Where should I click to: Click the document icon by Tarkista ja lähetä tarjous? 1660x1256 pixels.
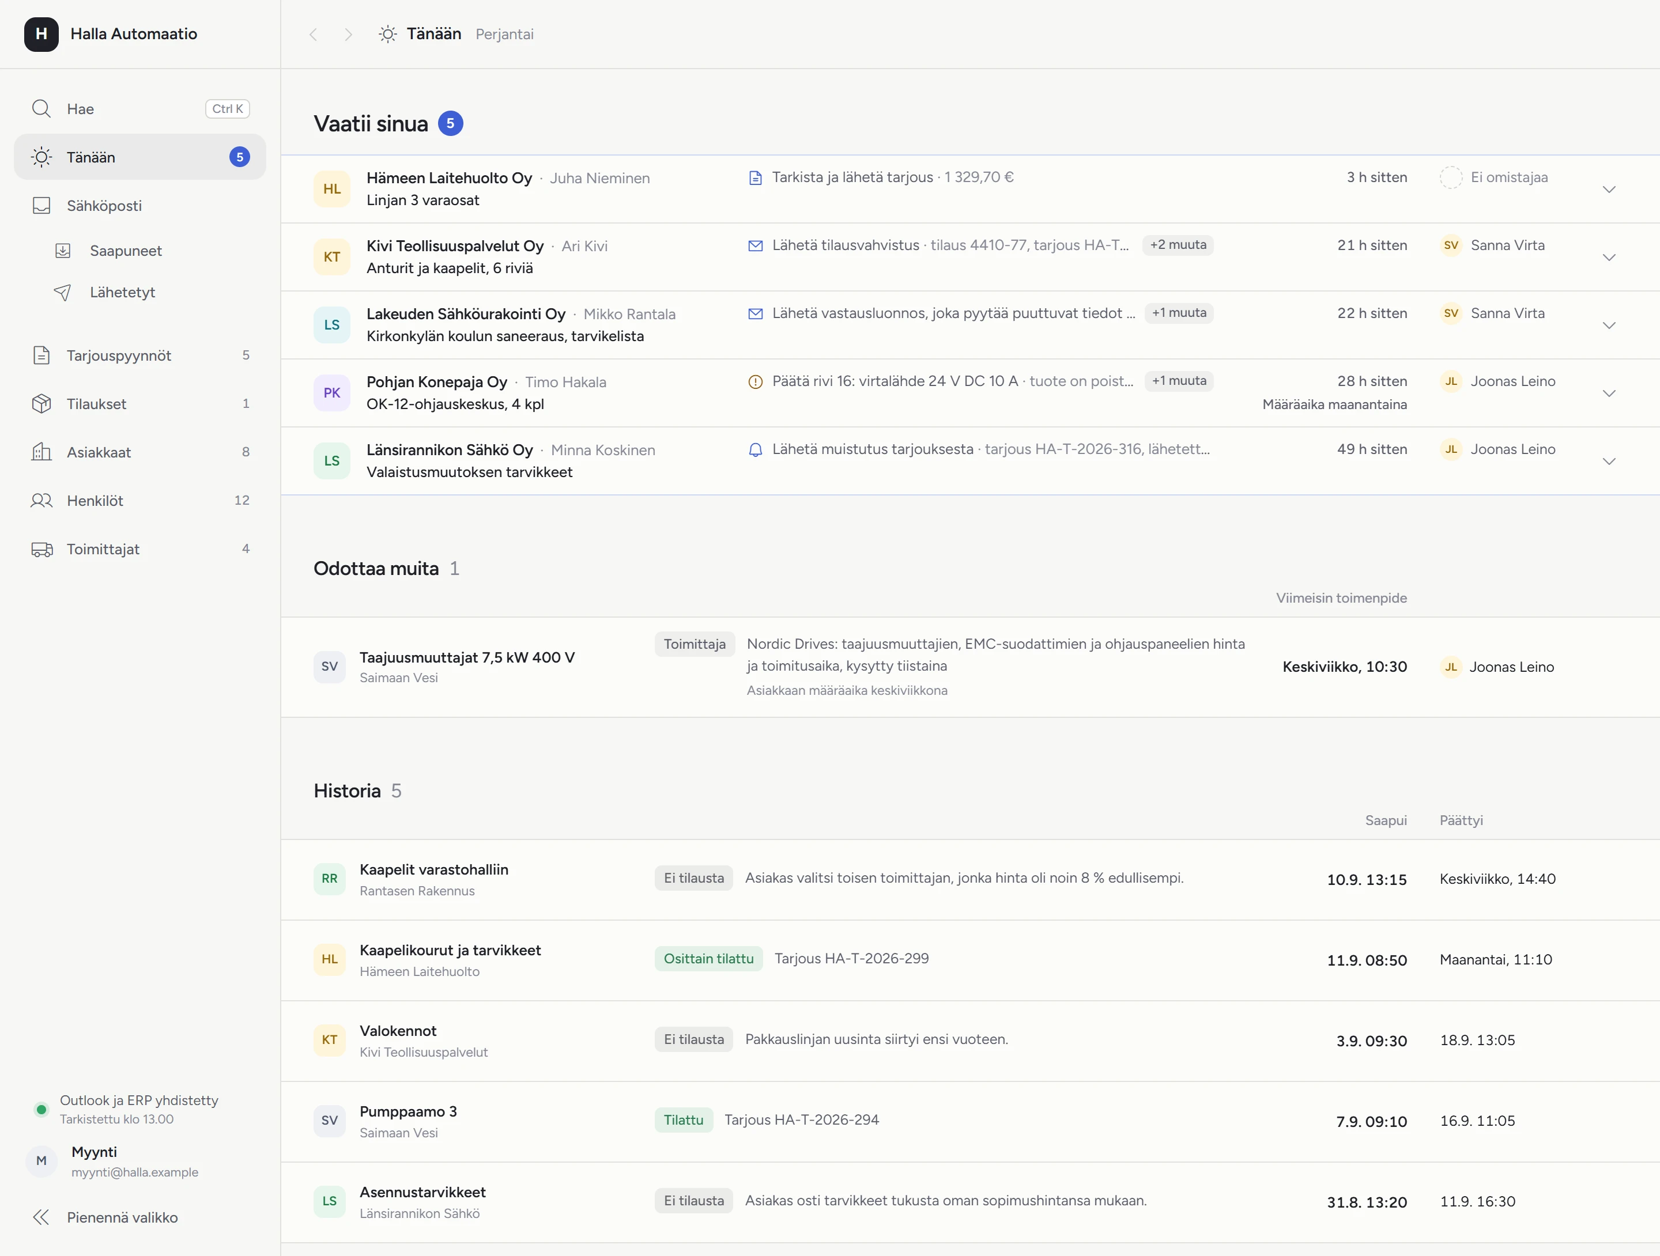tap(756, 177)
